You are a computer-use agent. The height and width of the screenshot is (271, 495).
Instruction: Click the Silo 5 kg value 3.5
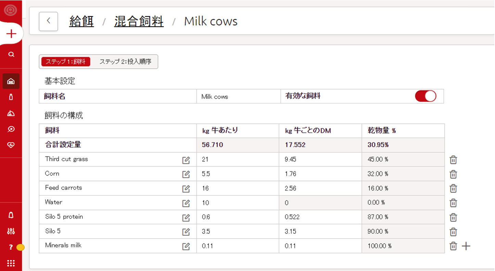[x=238, y=231]
